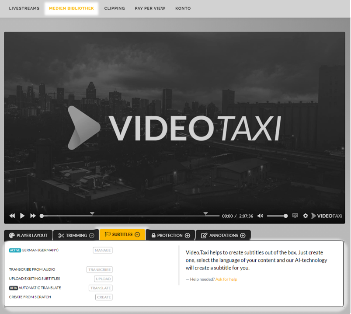This screenshot has height=314, width=351.
Task: Select the Subtitles tab
Action: pos(122,234)
